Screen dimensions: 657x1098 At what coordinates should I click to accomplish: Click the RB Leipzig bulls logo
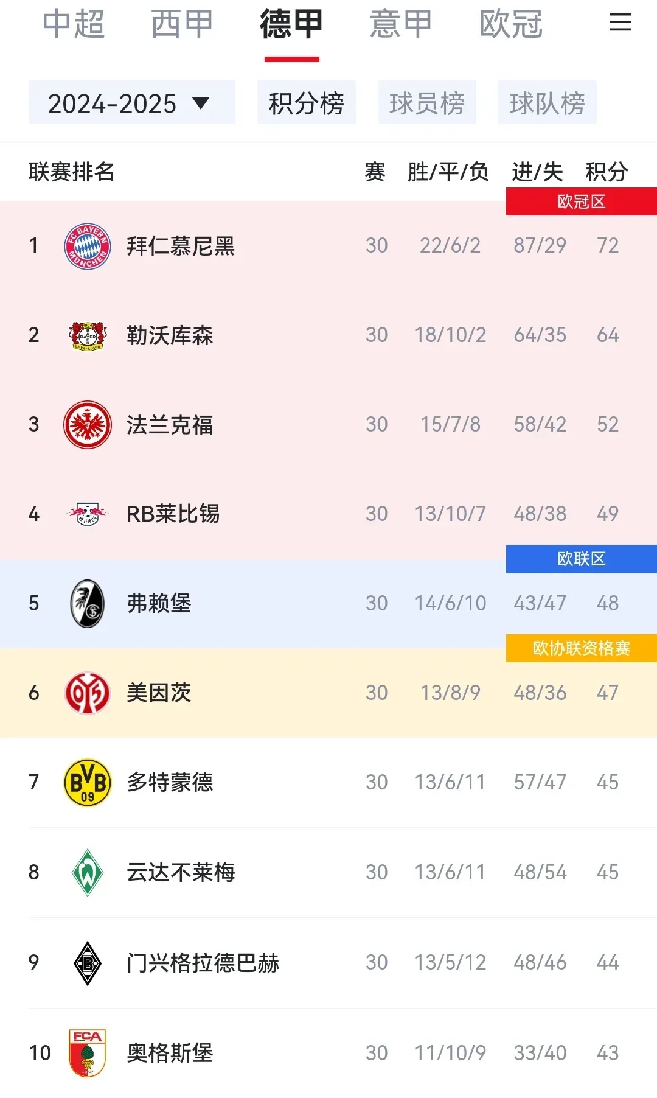88,514
